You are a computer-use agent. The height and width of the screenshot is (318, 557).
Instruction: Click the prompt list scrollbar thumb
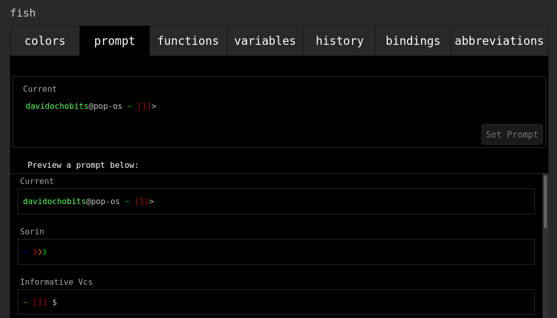545,202
